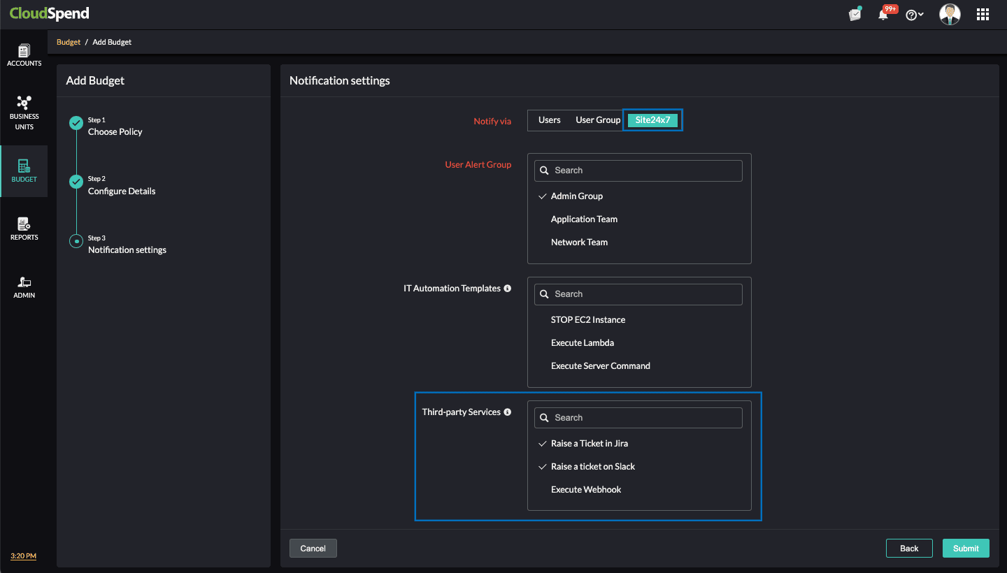Focus the User Alert Group search field
Screen dimensions: 1007x573
(x=638, y=171)
